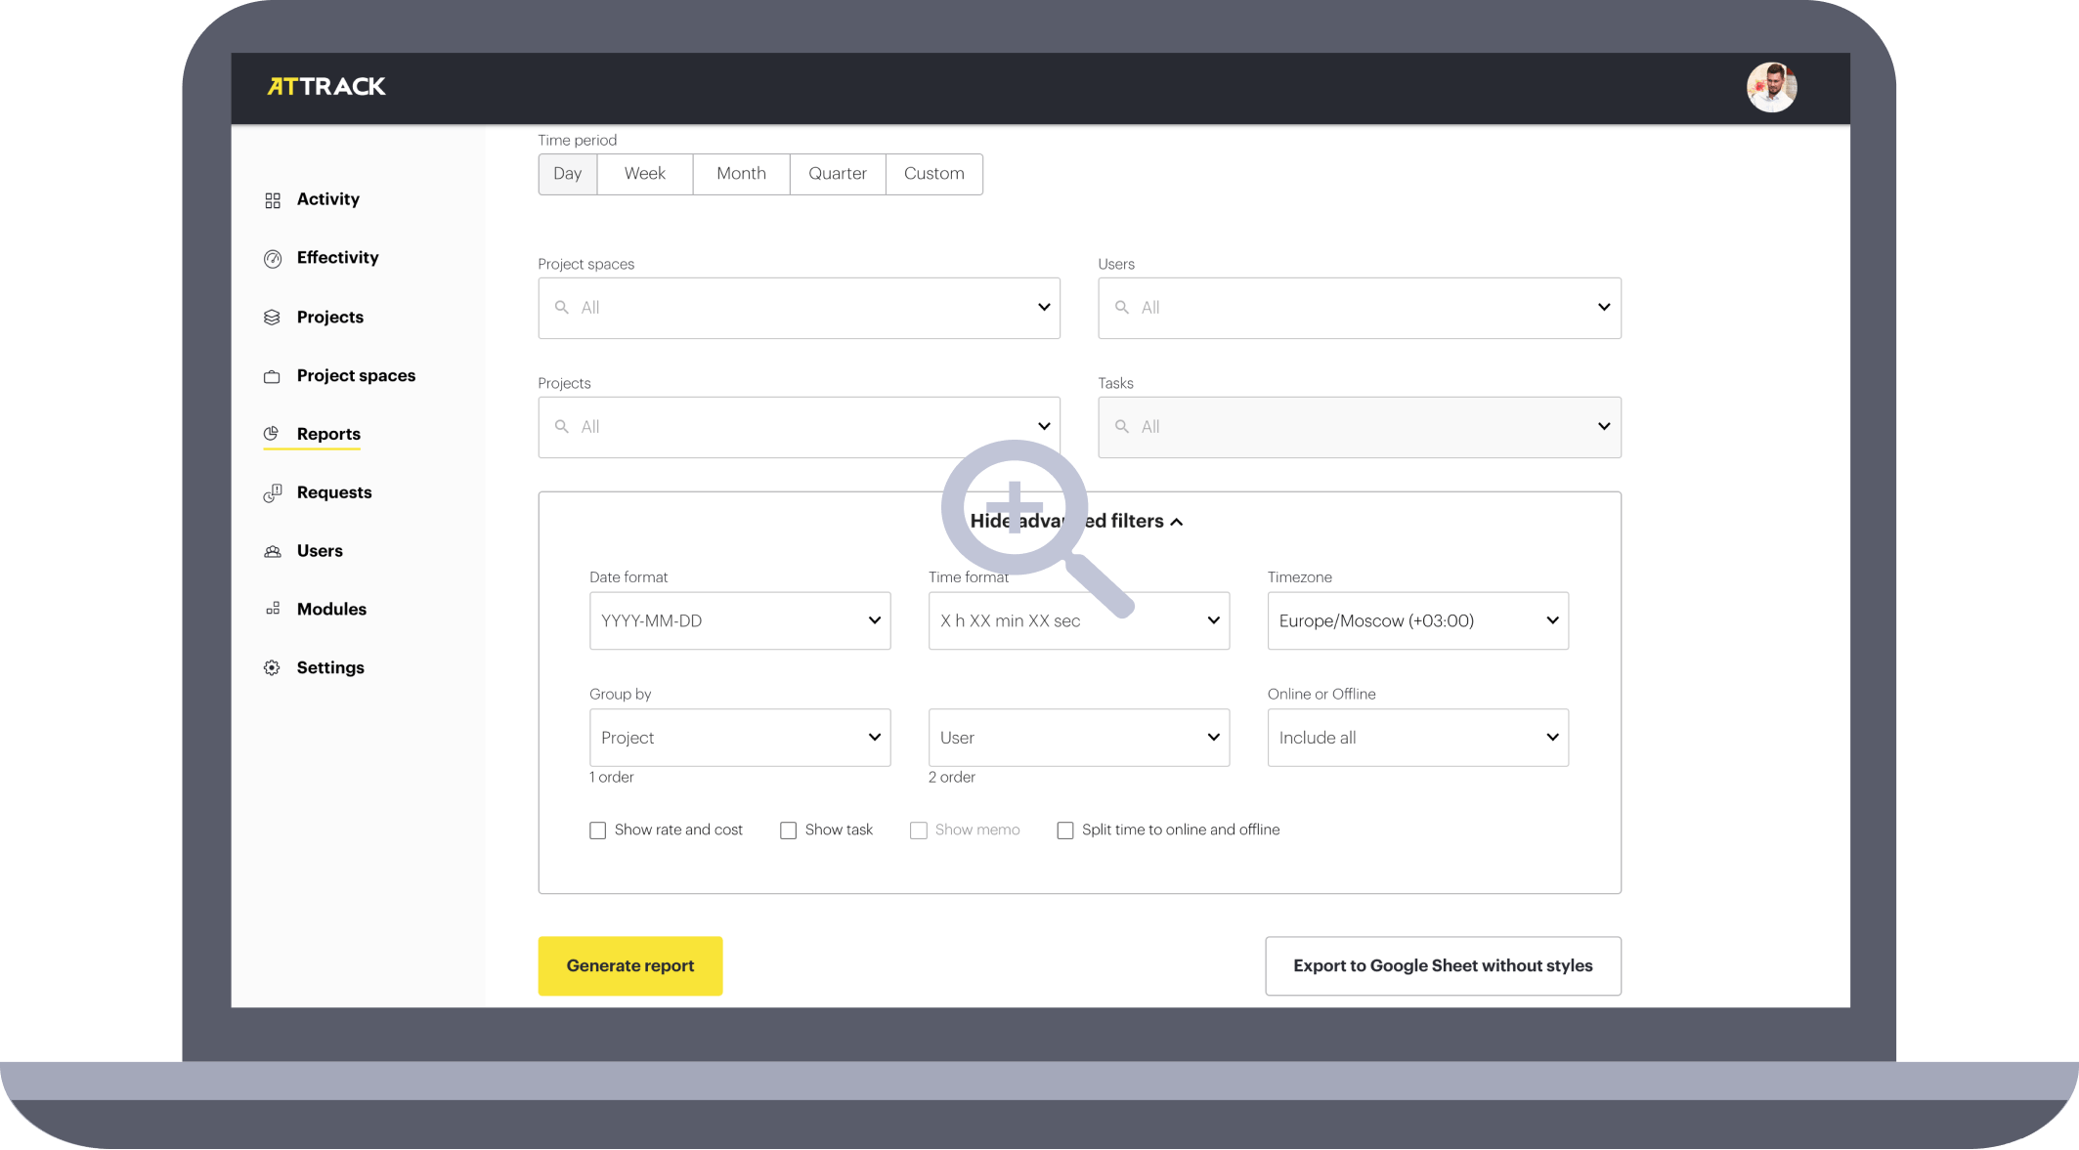Click the Effectivity gauge icon
This screenshot has height=1150, width=2079.
pos(273,259)
